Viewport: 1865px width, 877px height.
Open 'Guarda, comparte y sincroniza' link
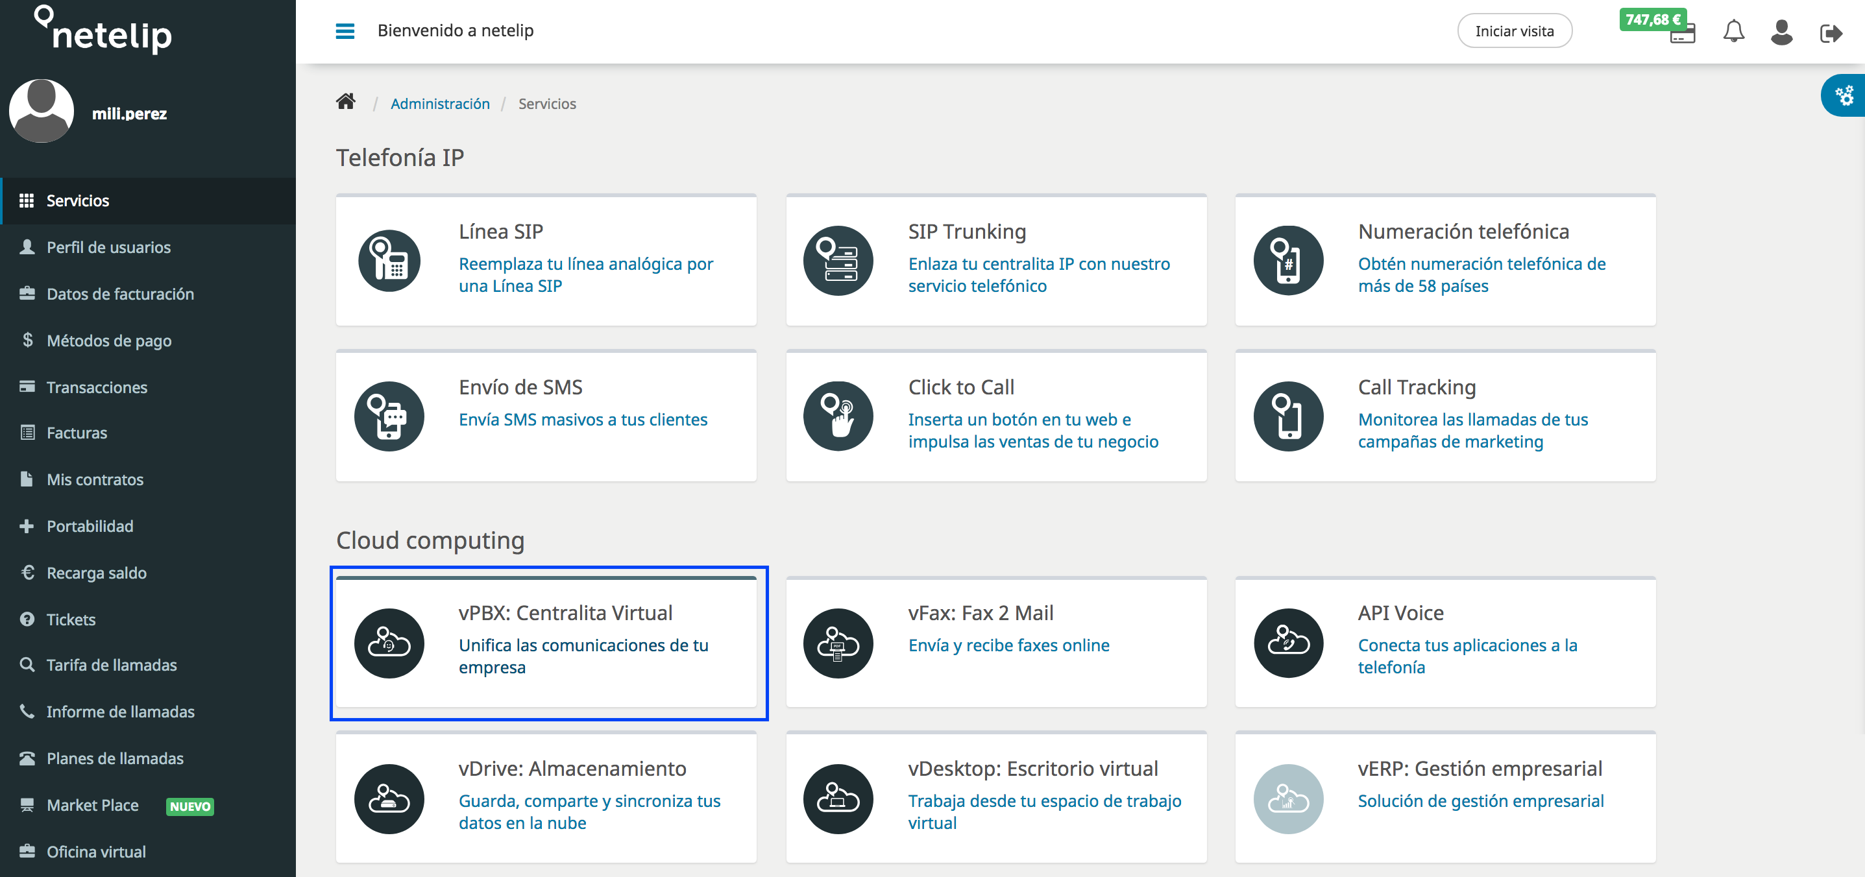point(589,812)
